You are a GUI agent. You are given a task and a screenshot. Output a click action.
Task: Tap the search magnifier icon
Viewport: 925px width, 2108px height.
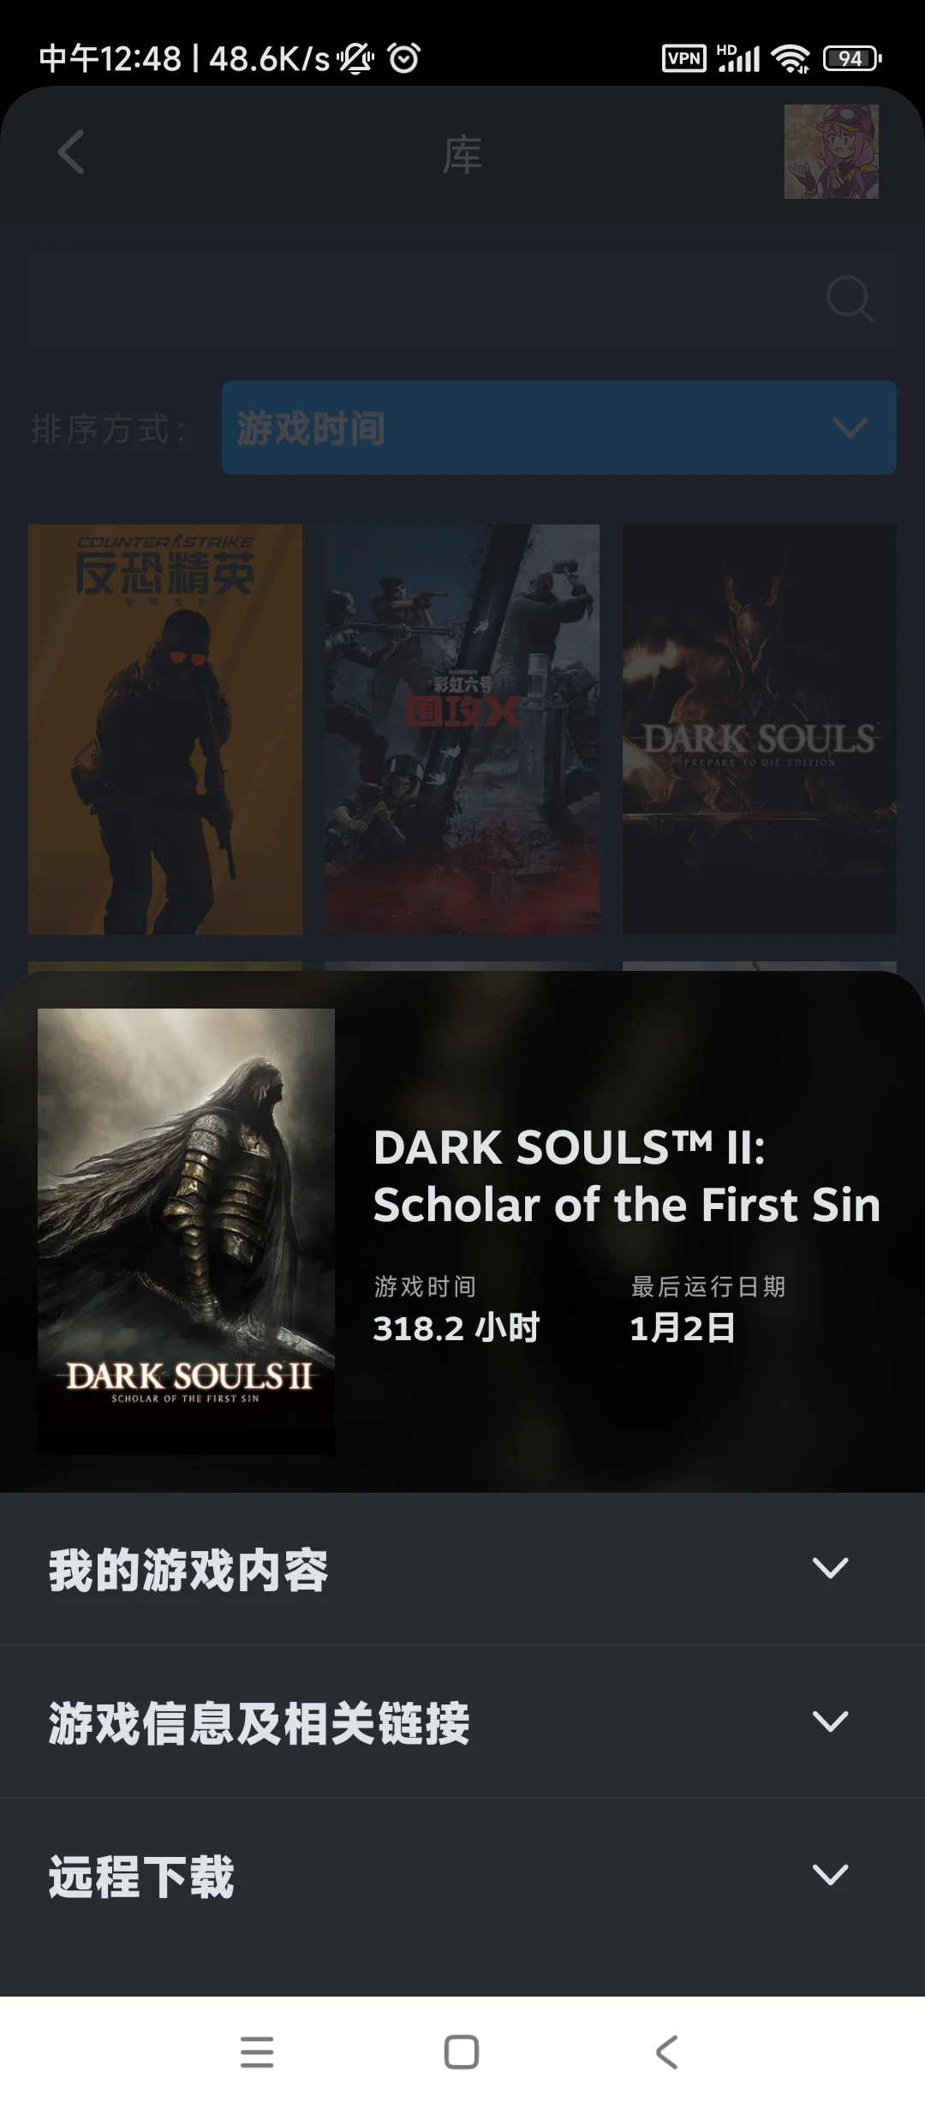[849, 298]
